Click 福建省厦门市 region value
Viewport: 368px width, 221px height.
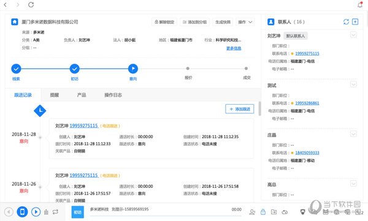coord(181,40)
